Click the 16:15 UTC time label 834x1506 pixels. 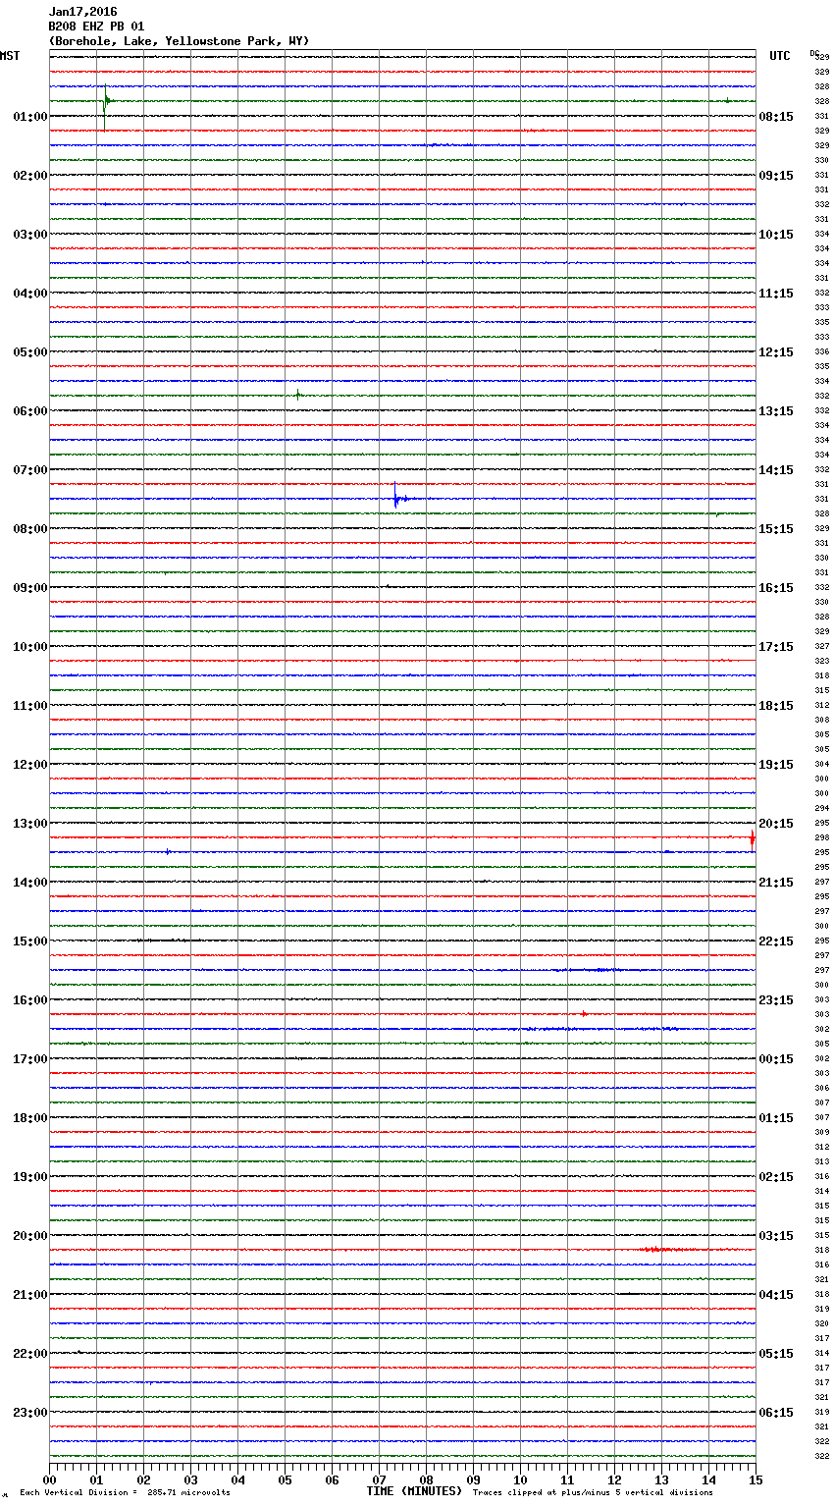[776, 588]
